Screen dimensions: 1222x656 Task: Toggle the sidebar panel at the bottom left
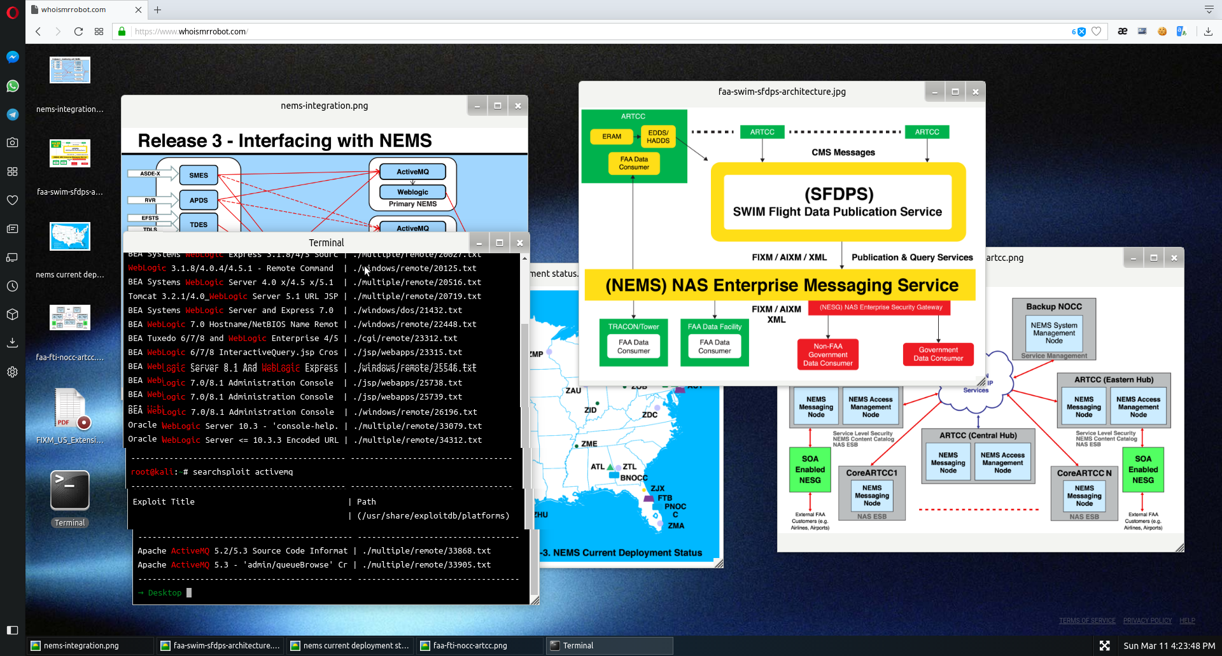point(12,630)
